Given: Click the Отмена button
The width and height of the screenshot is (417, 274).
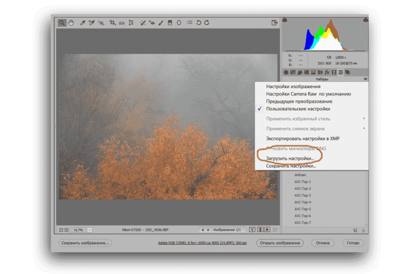Looking at the screenshot, I should click(x=323, y=243).
